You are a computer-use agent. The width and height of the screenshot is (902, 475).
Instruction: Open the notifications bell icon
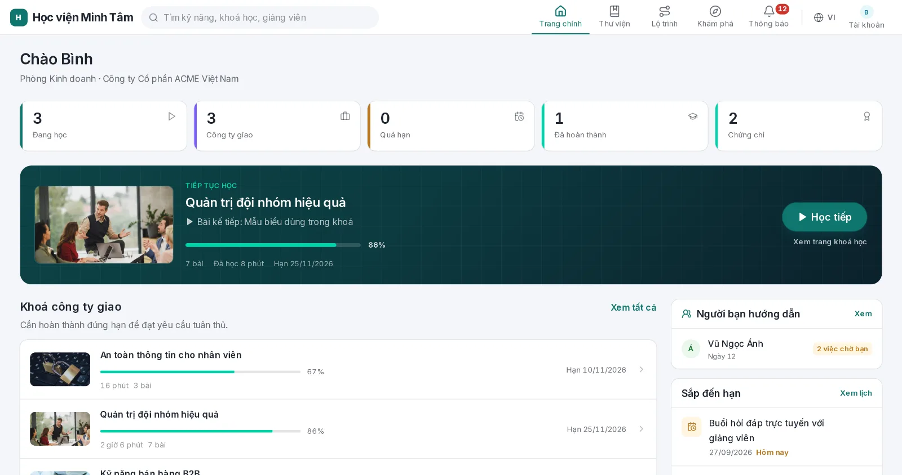[x=769, y=11]
